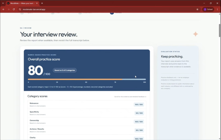Select the Relevance category row
The height and width of the screenshot is (140, 221).
click(87, 105)
